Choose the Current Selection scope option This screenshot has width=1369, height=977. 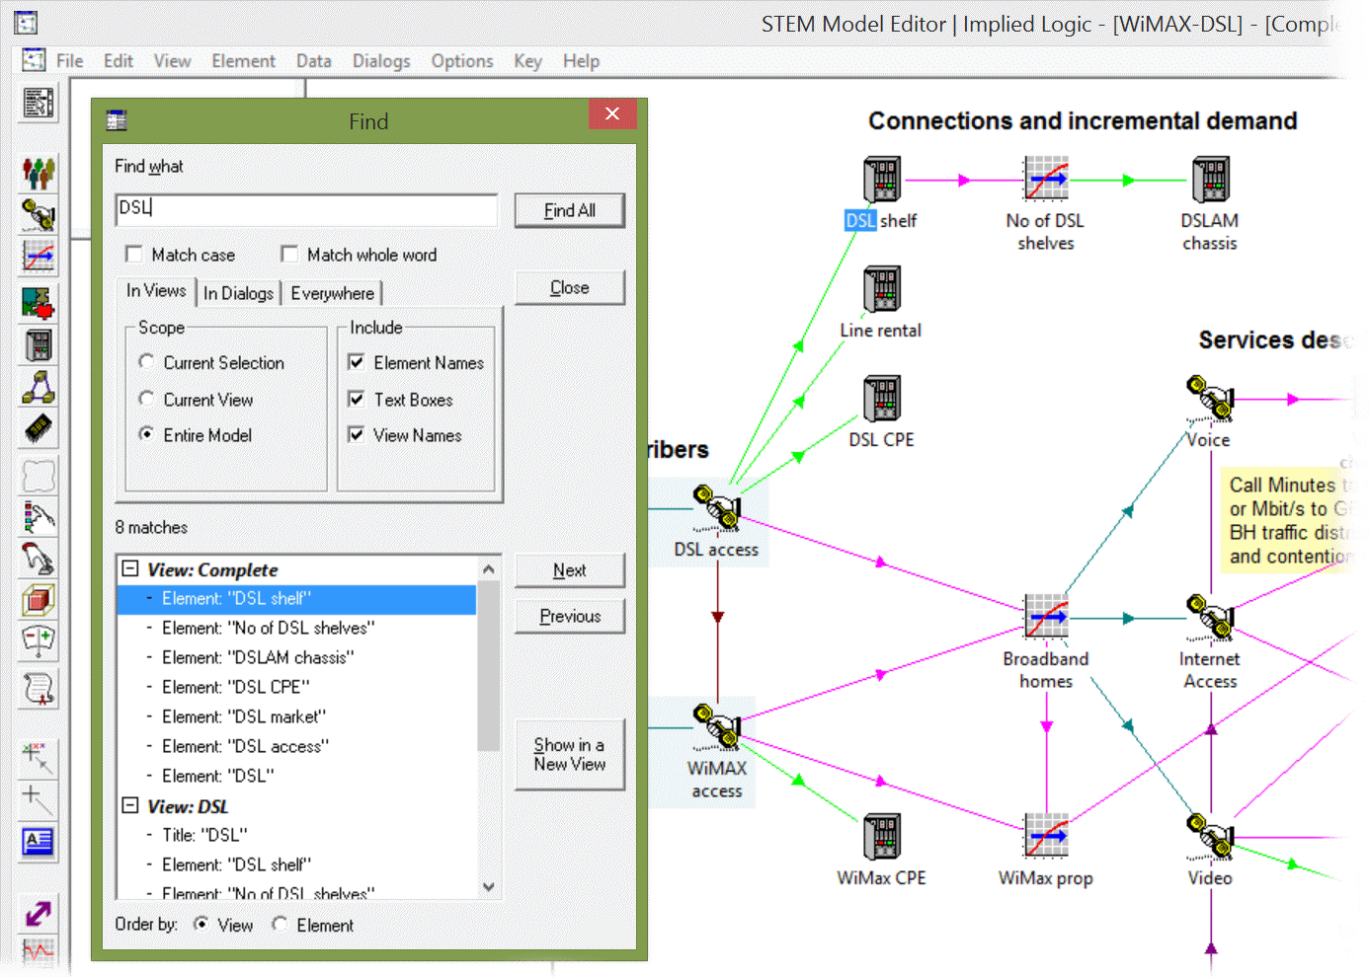146,362
